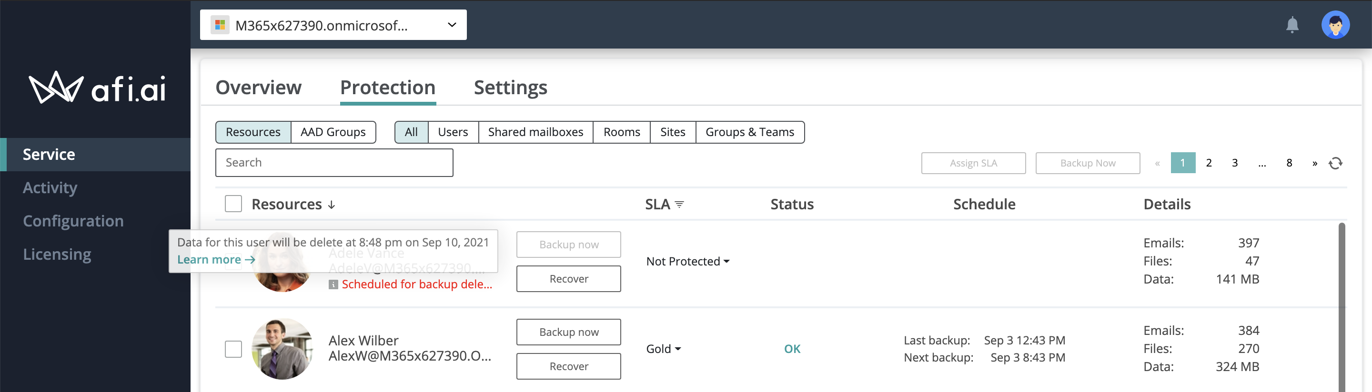Click the refresh list icon

(1335, 163)
